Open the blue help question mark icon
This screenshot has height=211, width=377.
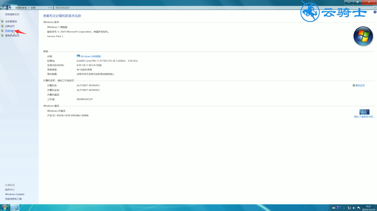click(375, 12)
